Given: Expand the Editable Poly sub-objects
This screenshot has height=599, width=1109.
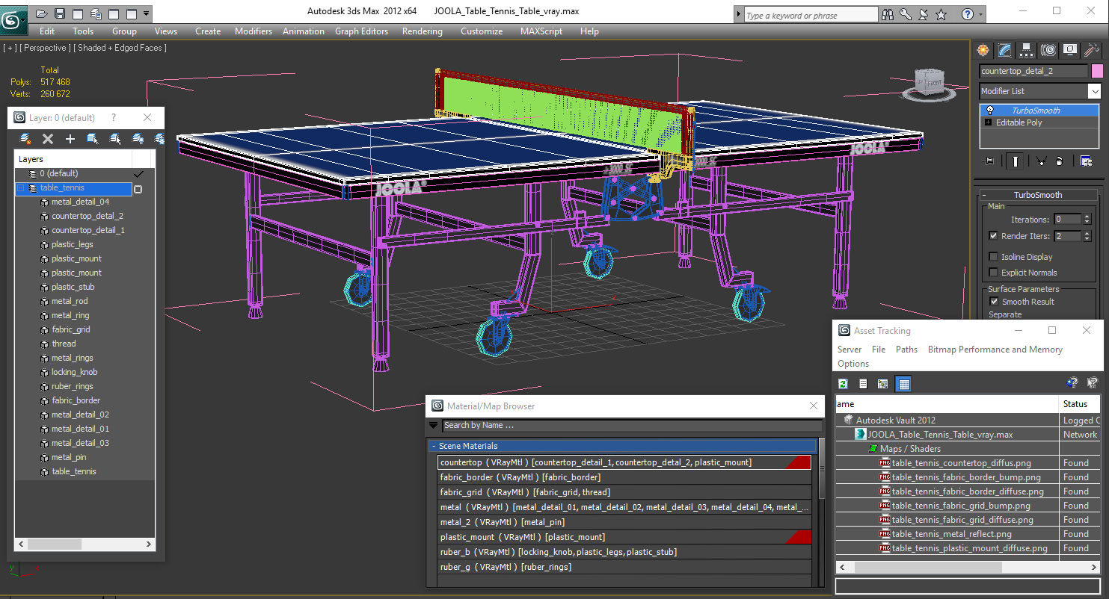Looking at the screenshot, I should point(989,122).
